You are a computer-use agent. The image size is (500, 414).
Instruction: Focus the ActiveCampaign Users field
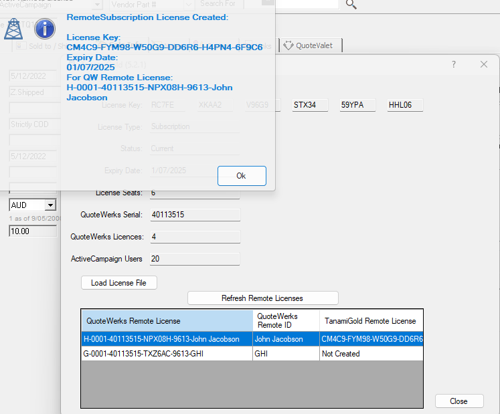click(x=194, y=258)
